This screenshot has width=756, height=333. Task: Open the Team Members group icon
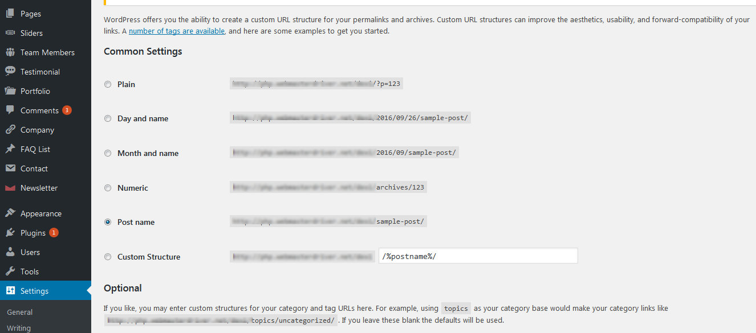(x=10, y=52)
